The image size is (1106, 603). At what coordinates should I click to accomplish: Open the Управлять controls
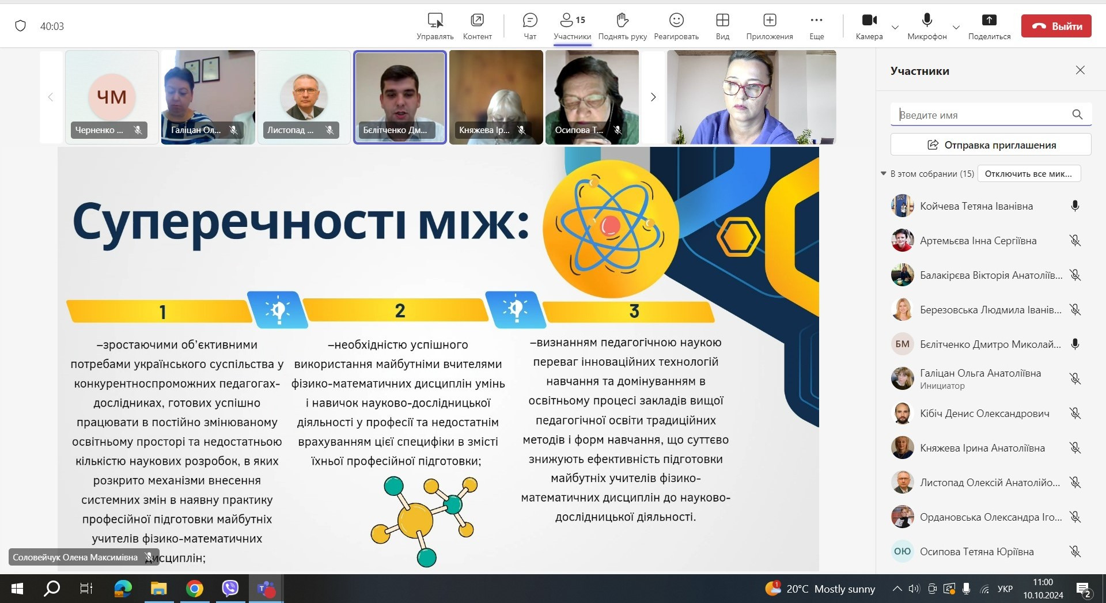coord(435,26)
